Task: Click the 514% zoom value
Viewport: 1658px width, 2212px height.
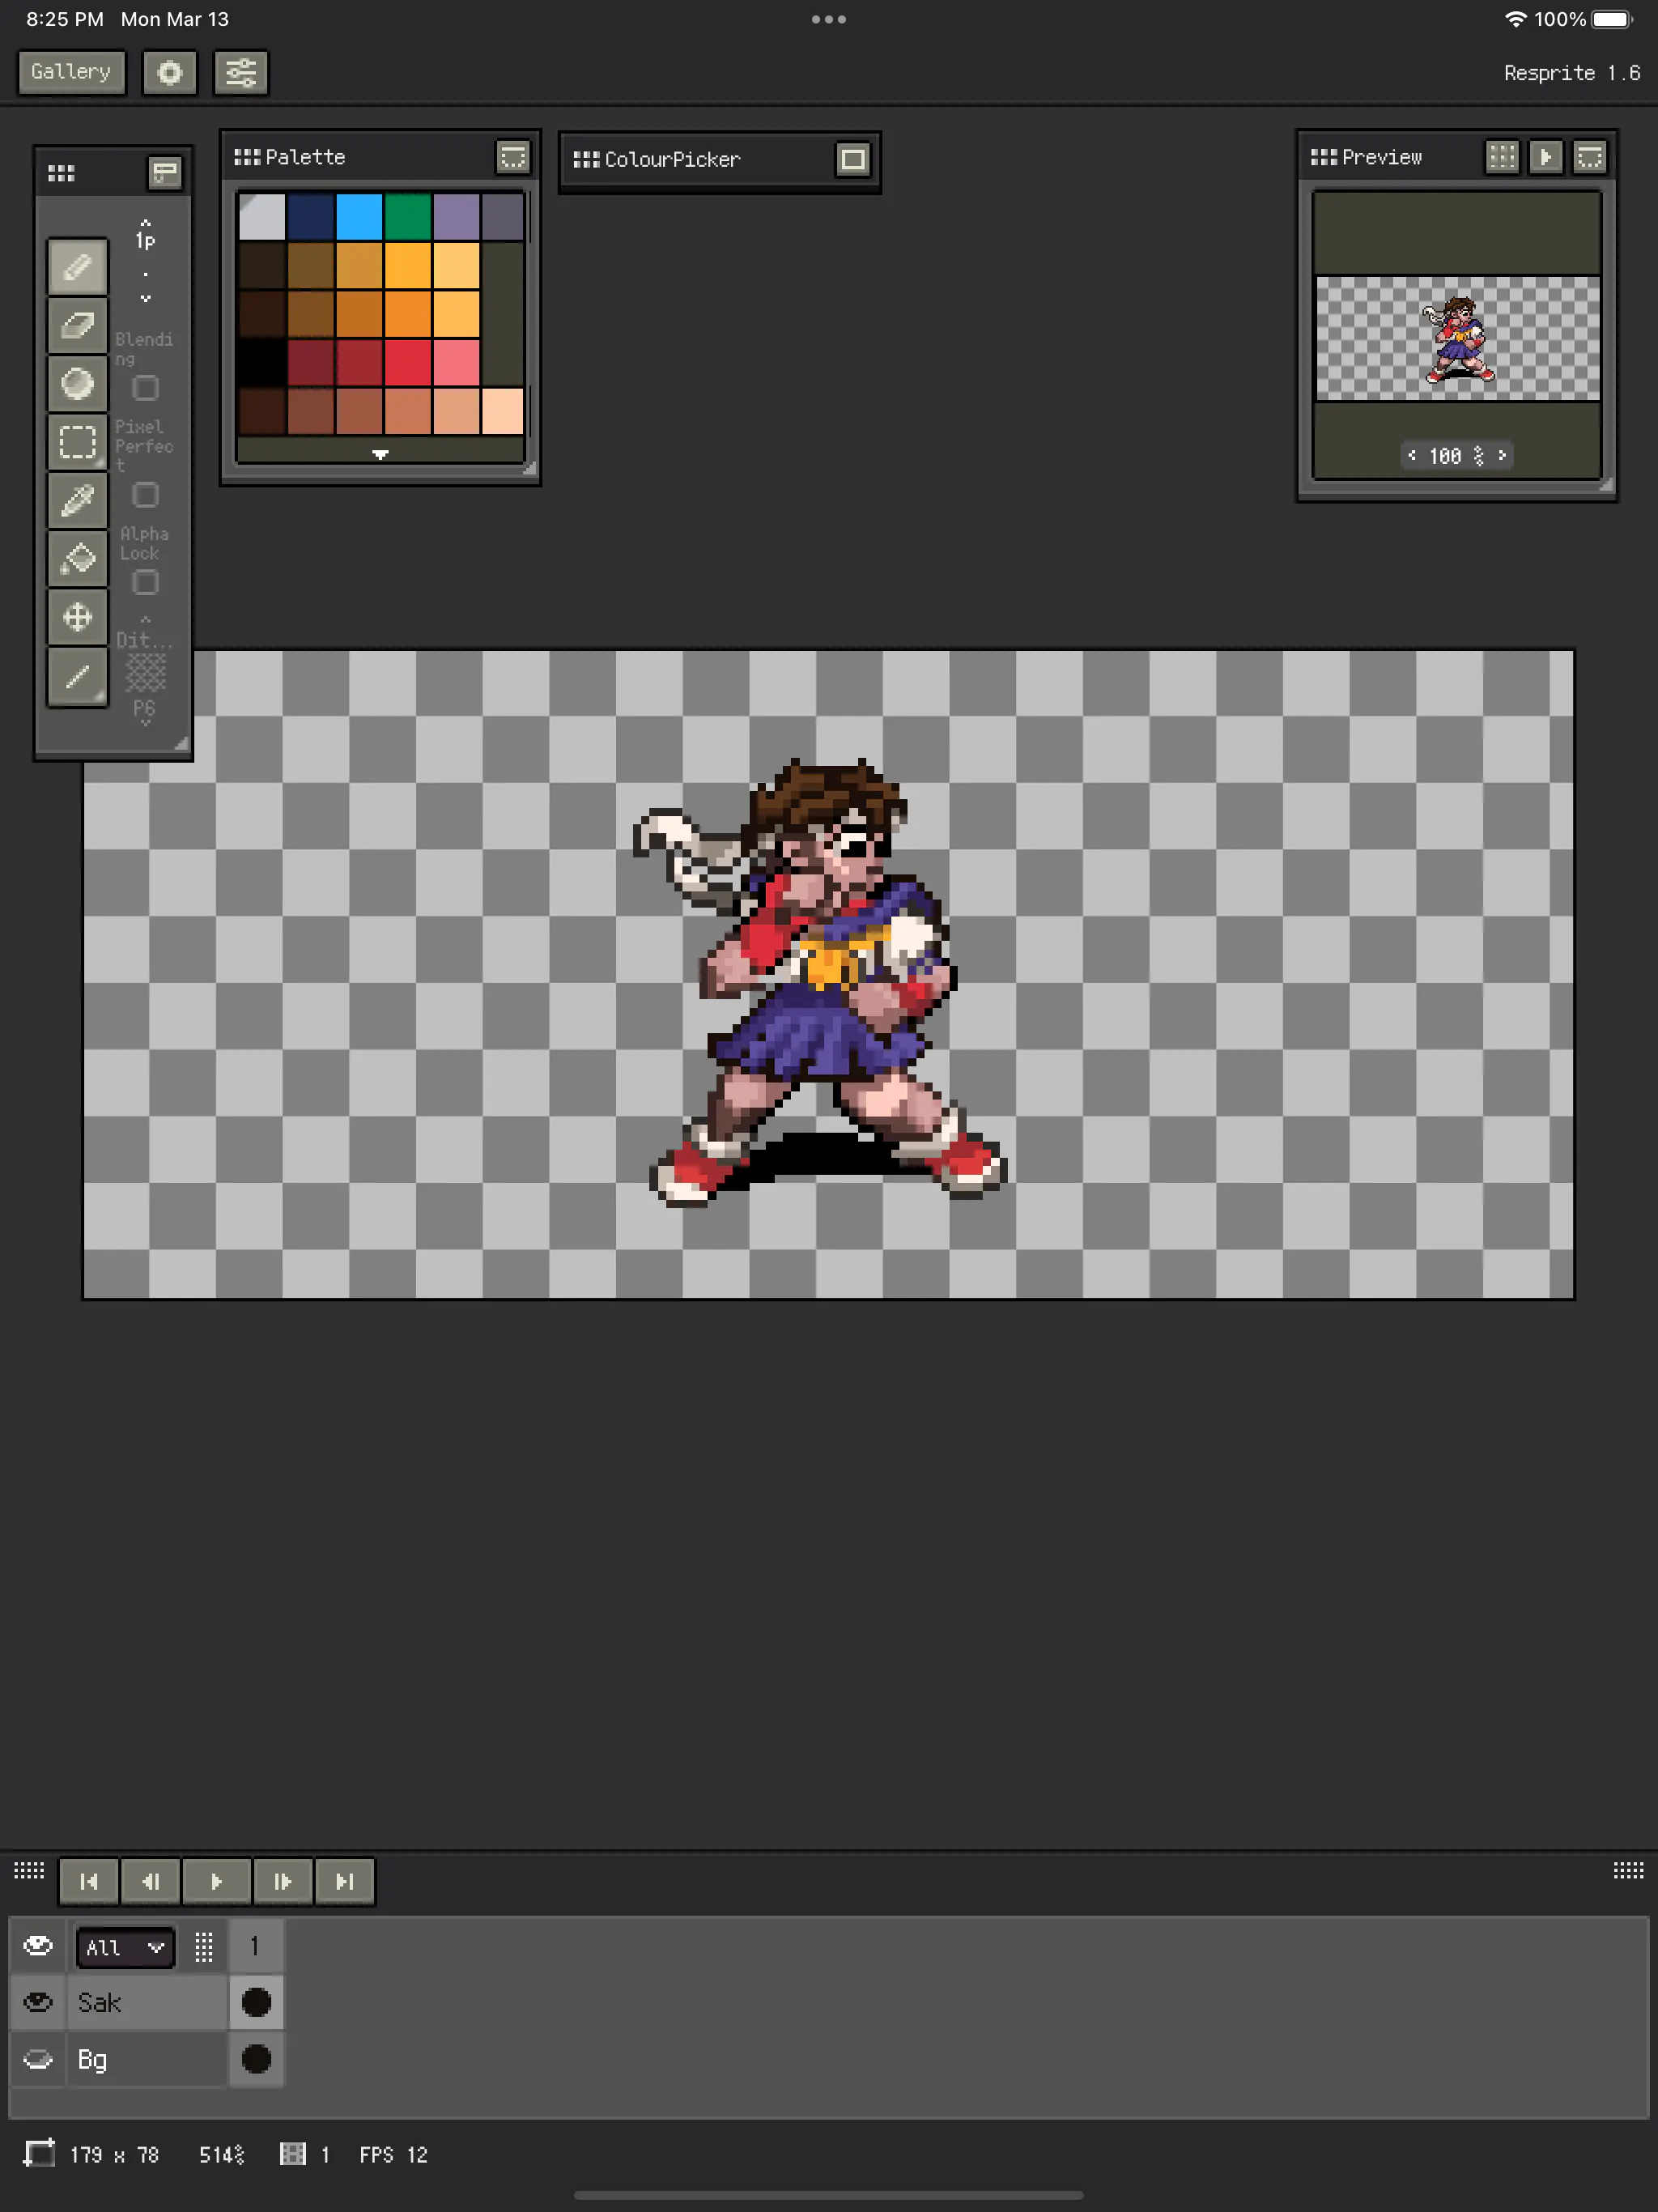Action: [x=221, y=2154]
